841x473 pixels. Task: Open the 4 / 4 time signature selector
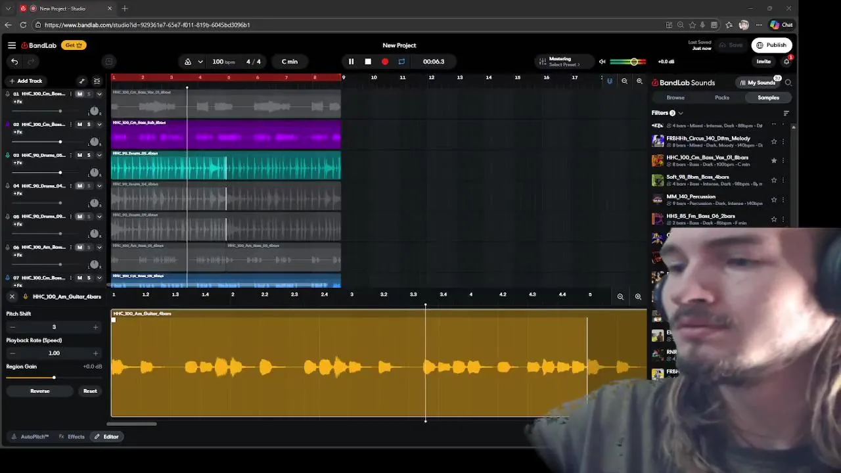254,62
